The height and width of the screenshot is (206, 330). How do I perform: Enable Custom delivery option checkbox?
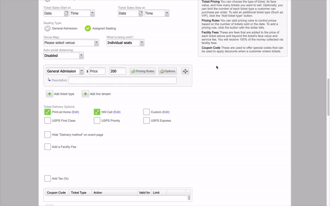(x=146, y=112)
